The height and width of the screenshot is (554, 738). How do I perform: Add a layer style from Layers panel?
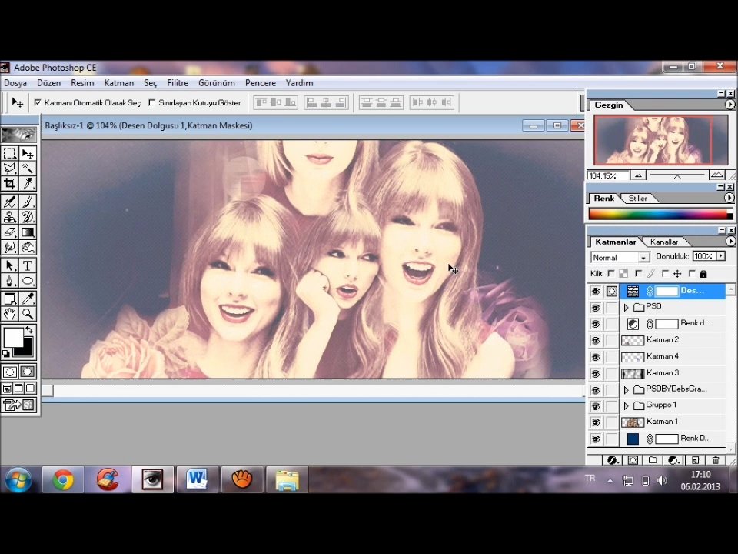pos(612,460)
